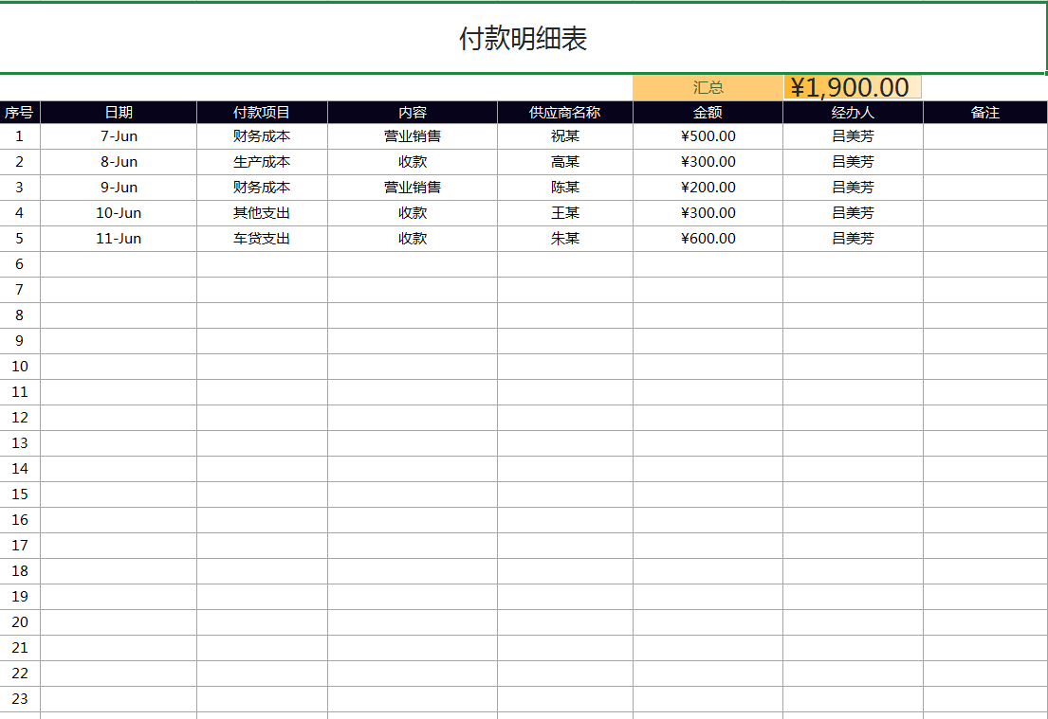The height and width of the screenshot is (719, 1048).
Task: Click the 供应商名称 column header
Action: coord(563,112)
